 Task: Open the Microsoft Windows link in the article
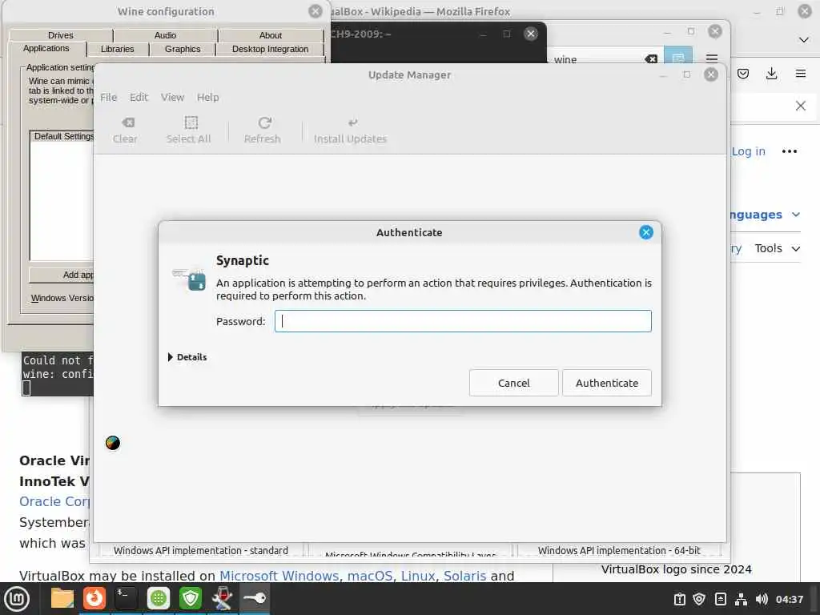[x=279, y=576]
